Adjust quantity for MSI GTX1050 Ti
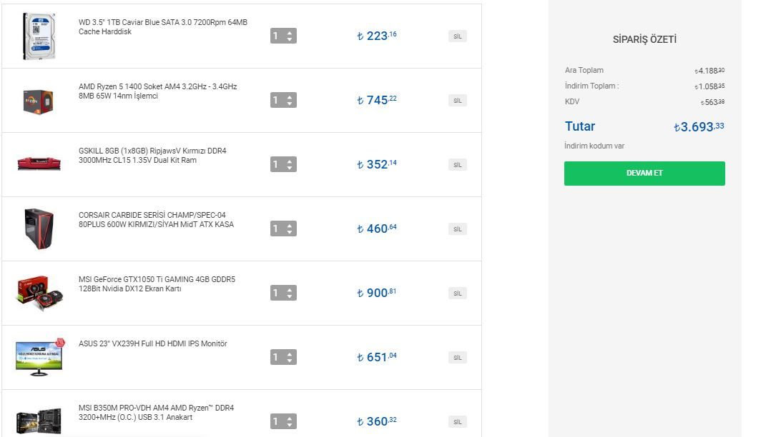The width and height of the screenshot is (776, 437). click(x=283, y=293)
